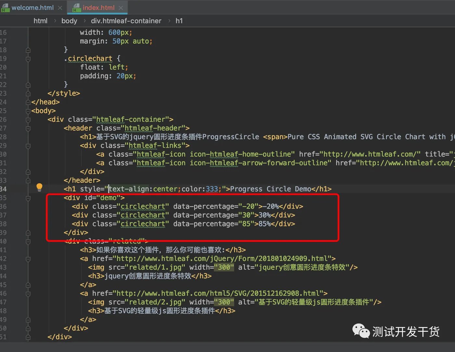The height and width of the screenshot is (352, 455).
Task: Collapse the div htmleaf-container fold marker
Action: coord(28,120)
